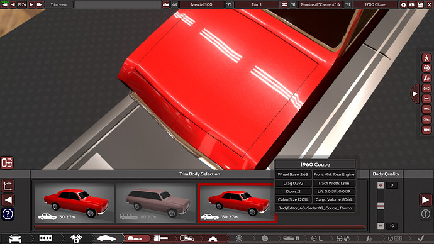Open the trim body selection tab
Viewport: 434px width, 244px height.
(x=135, y=238)
